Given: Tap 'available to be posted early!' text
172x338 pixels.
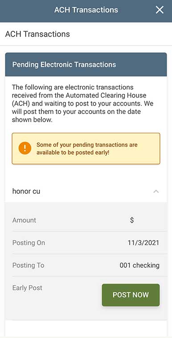Looking at the screenshot, I should tap(73, 152).
